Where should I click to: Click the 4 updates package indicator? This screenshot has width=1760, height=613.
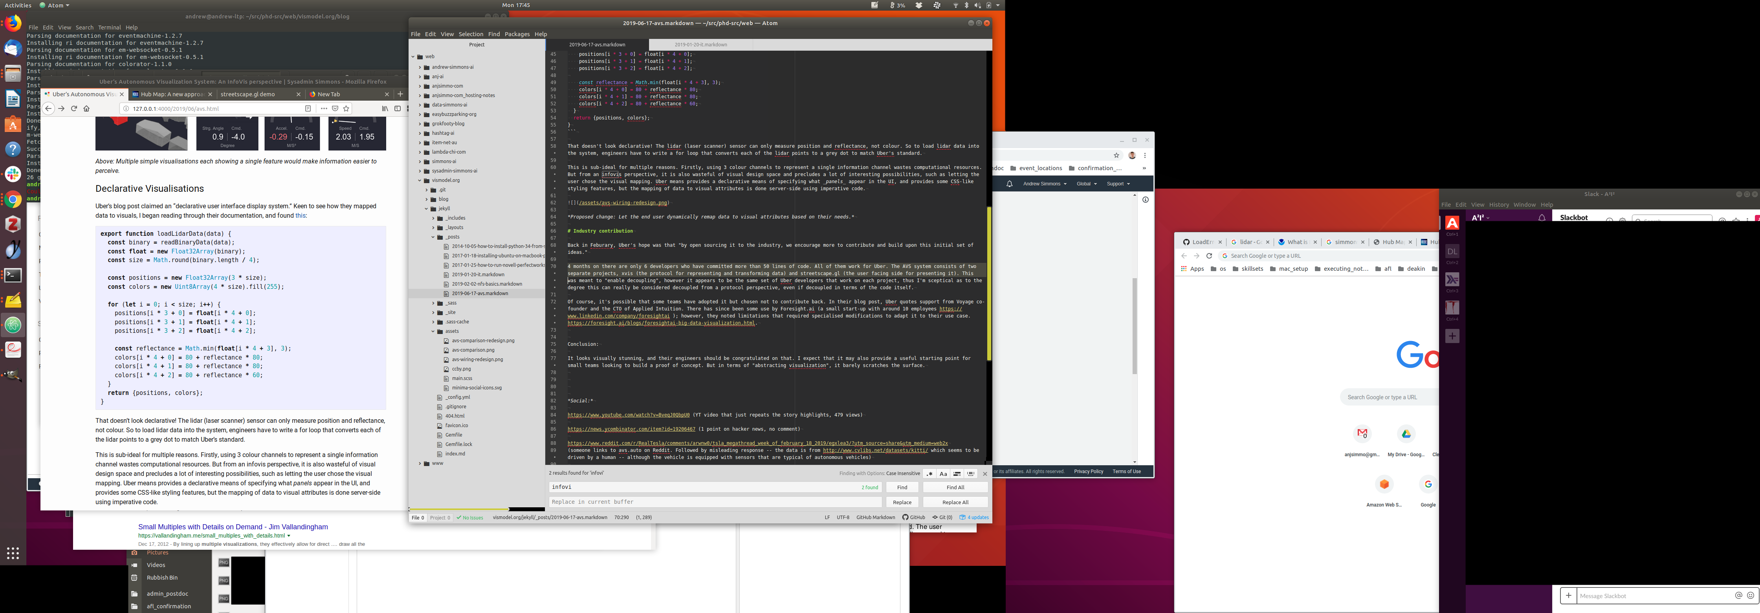[x=973, y=518]
